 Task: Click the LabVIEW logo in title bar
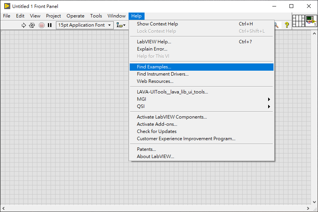(7, 6)
